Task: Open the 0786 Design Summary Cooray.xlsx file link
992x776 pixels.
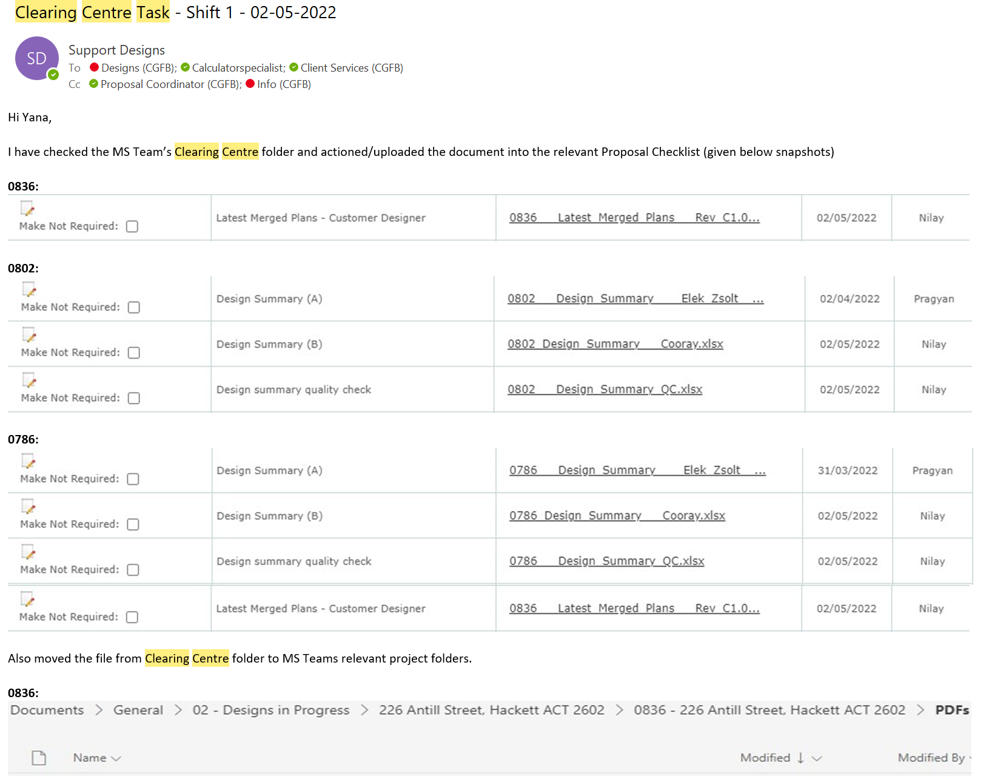Action: click(615, 515)
